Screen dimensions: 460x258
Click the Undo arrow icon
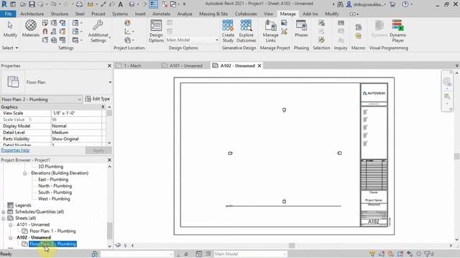pos(53,4)
